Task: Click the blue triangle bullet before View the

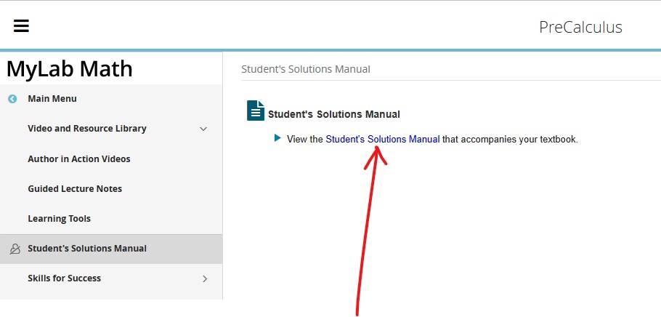Action: [277, 137]
